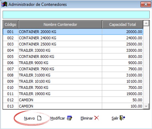This screenshot has height=129, width=152.
Task: Click code cell 007
Action: (x=11, y=69)
